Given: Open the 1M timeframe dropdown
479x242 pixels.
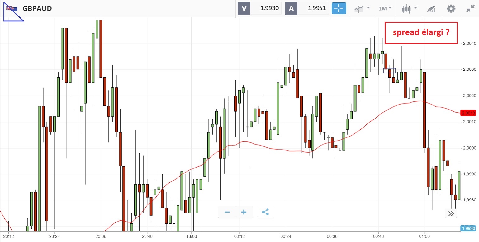Looking at the screenshot, I should point(385,8).
